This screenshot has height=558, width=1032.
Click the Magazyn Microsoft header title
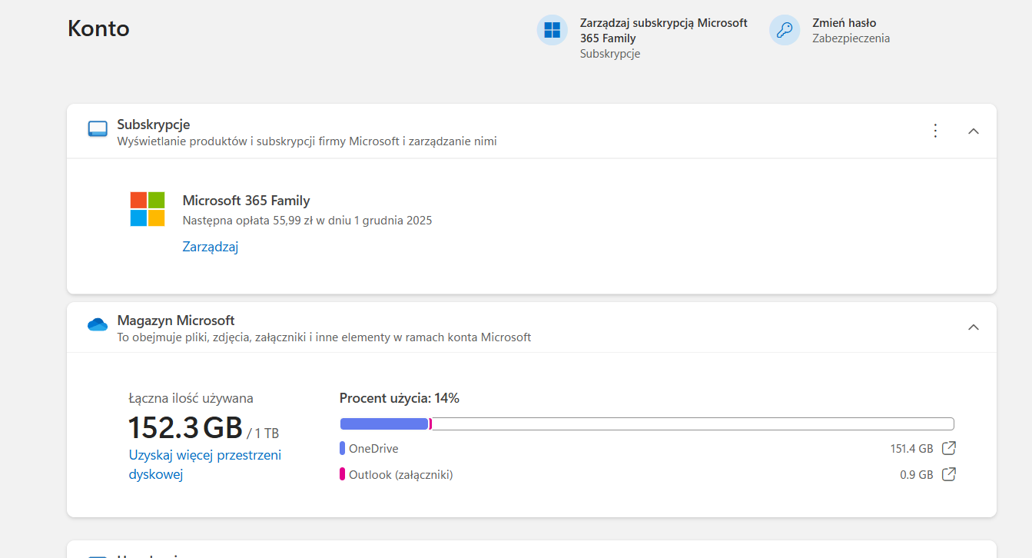[176, 321]
